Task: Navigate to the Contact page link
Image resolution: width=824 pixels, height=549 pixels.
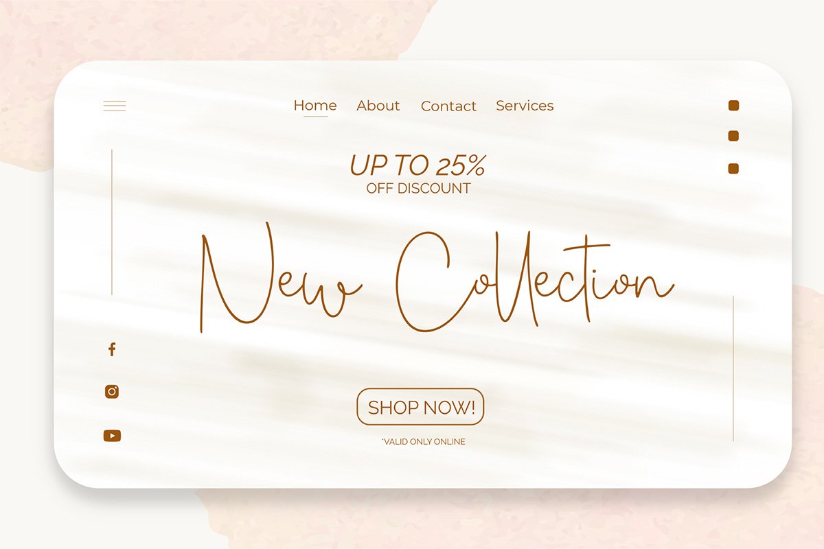Action: tap(448, 106)
